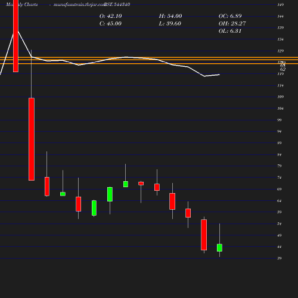Click the 129 price axis label

pos(281,51)
